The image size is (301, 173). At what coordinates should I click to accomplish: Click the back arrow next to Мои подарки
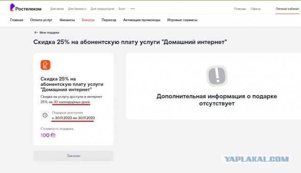(x=36, y=32)
